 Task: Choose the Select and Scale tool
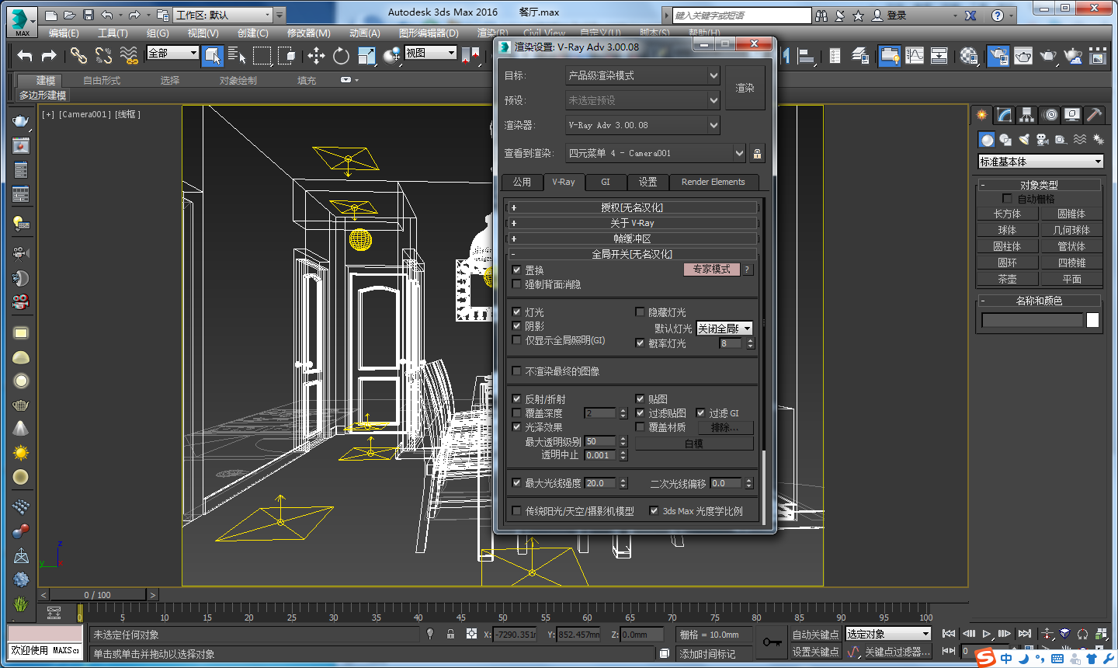tap(366, 55)
